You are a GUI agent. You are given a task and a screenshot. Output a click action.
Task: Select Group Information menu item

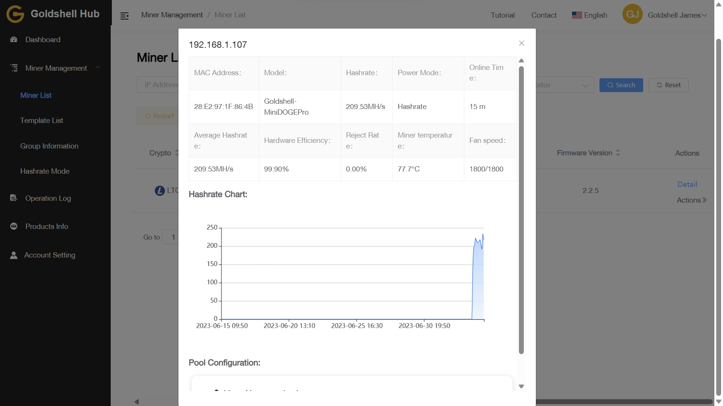[49, 146]
